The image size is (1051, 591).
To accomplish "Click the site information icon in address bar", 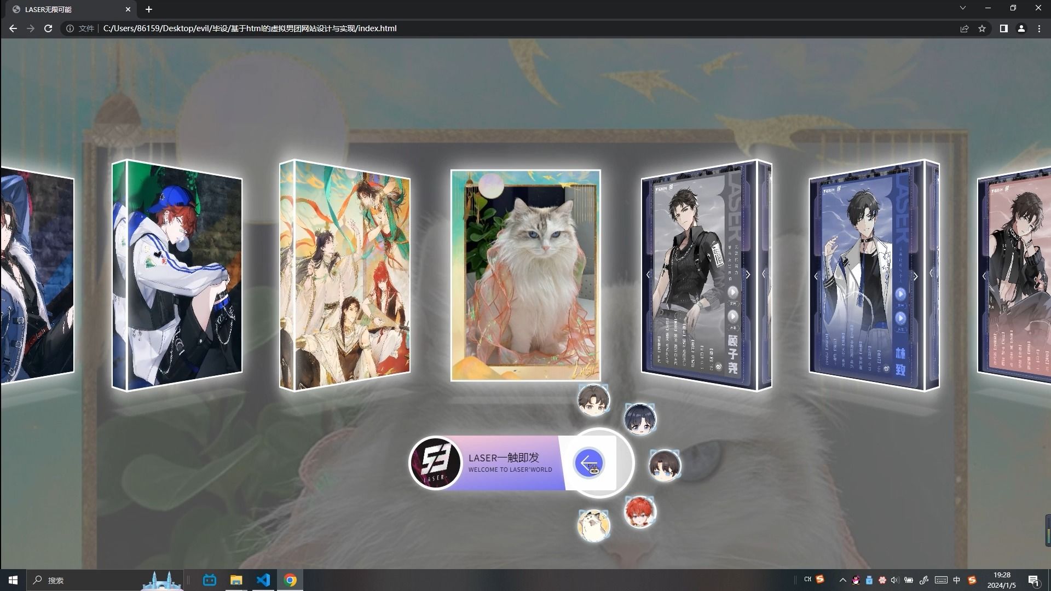I will [x=70, y=28].
